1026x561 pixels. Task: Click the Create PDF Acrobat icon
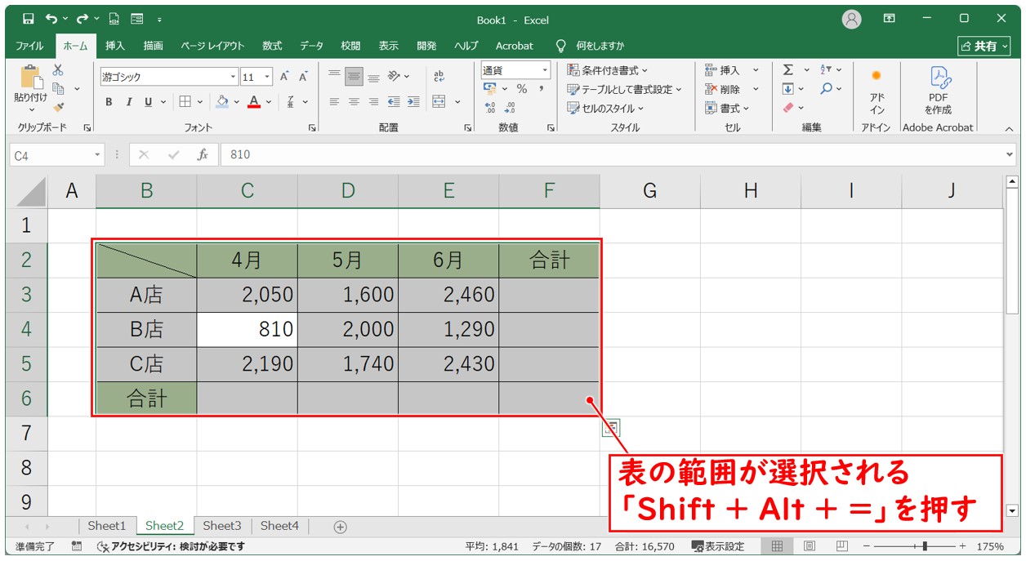938,90
